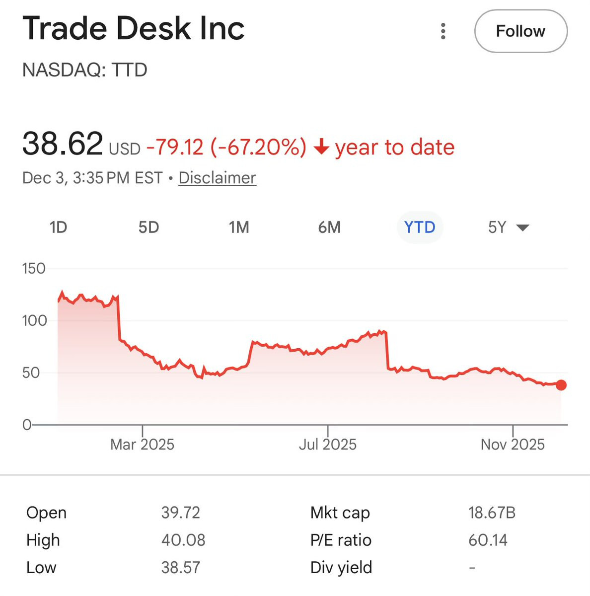Click the Nov 2025 axis marker
The height and width of the screenshot is (596, 590).
[x=513, y=444]
